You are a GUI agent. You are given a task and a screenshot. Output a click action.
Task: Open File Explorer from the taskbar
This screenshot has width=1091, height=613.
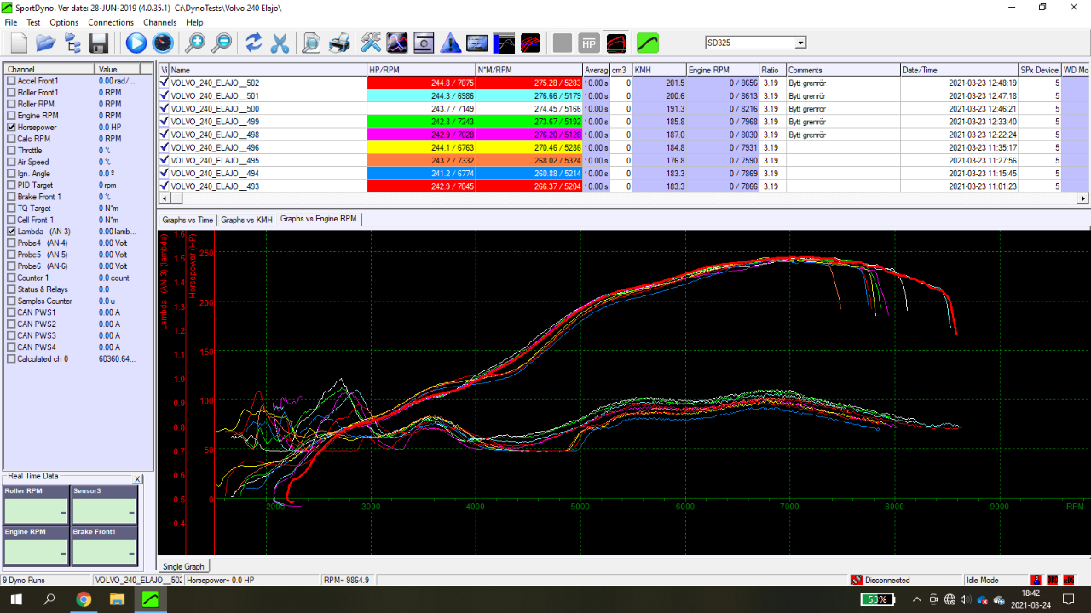(117, 599)
